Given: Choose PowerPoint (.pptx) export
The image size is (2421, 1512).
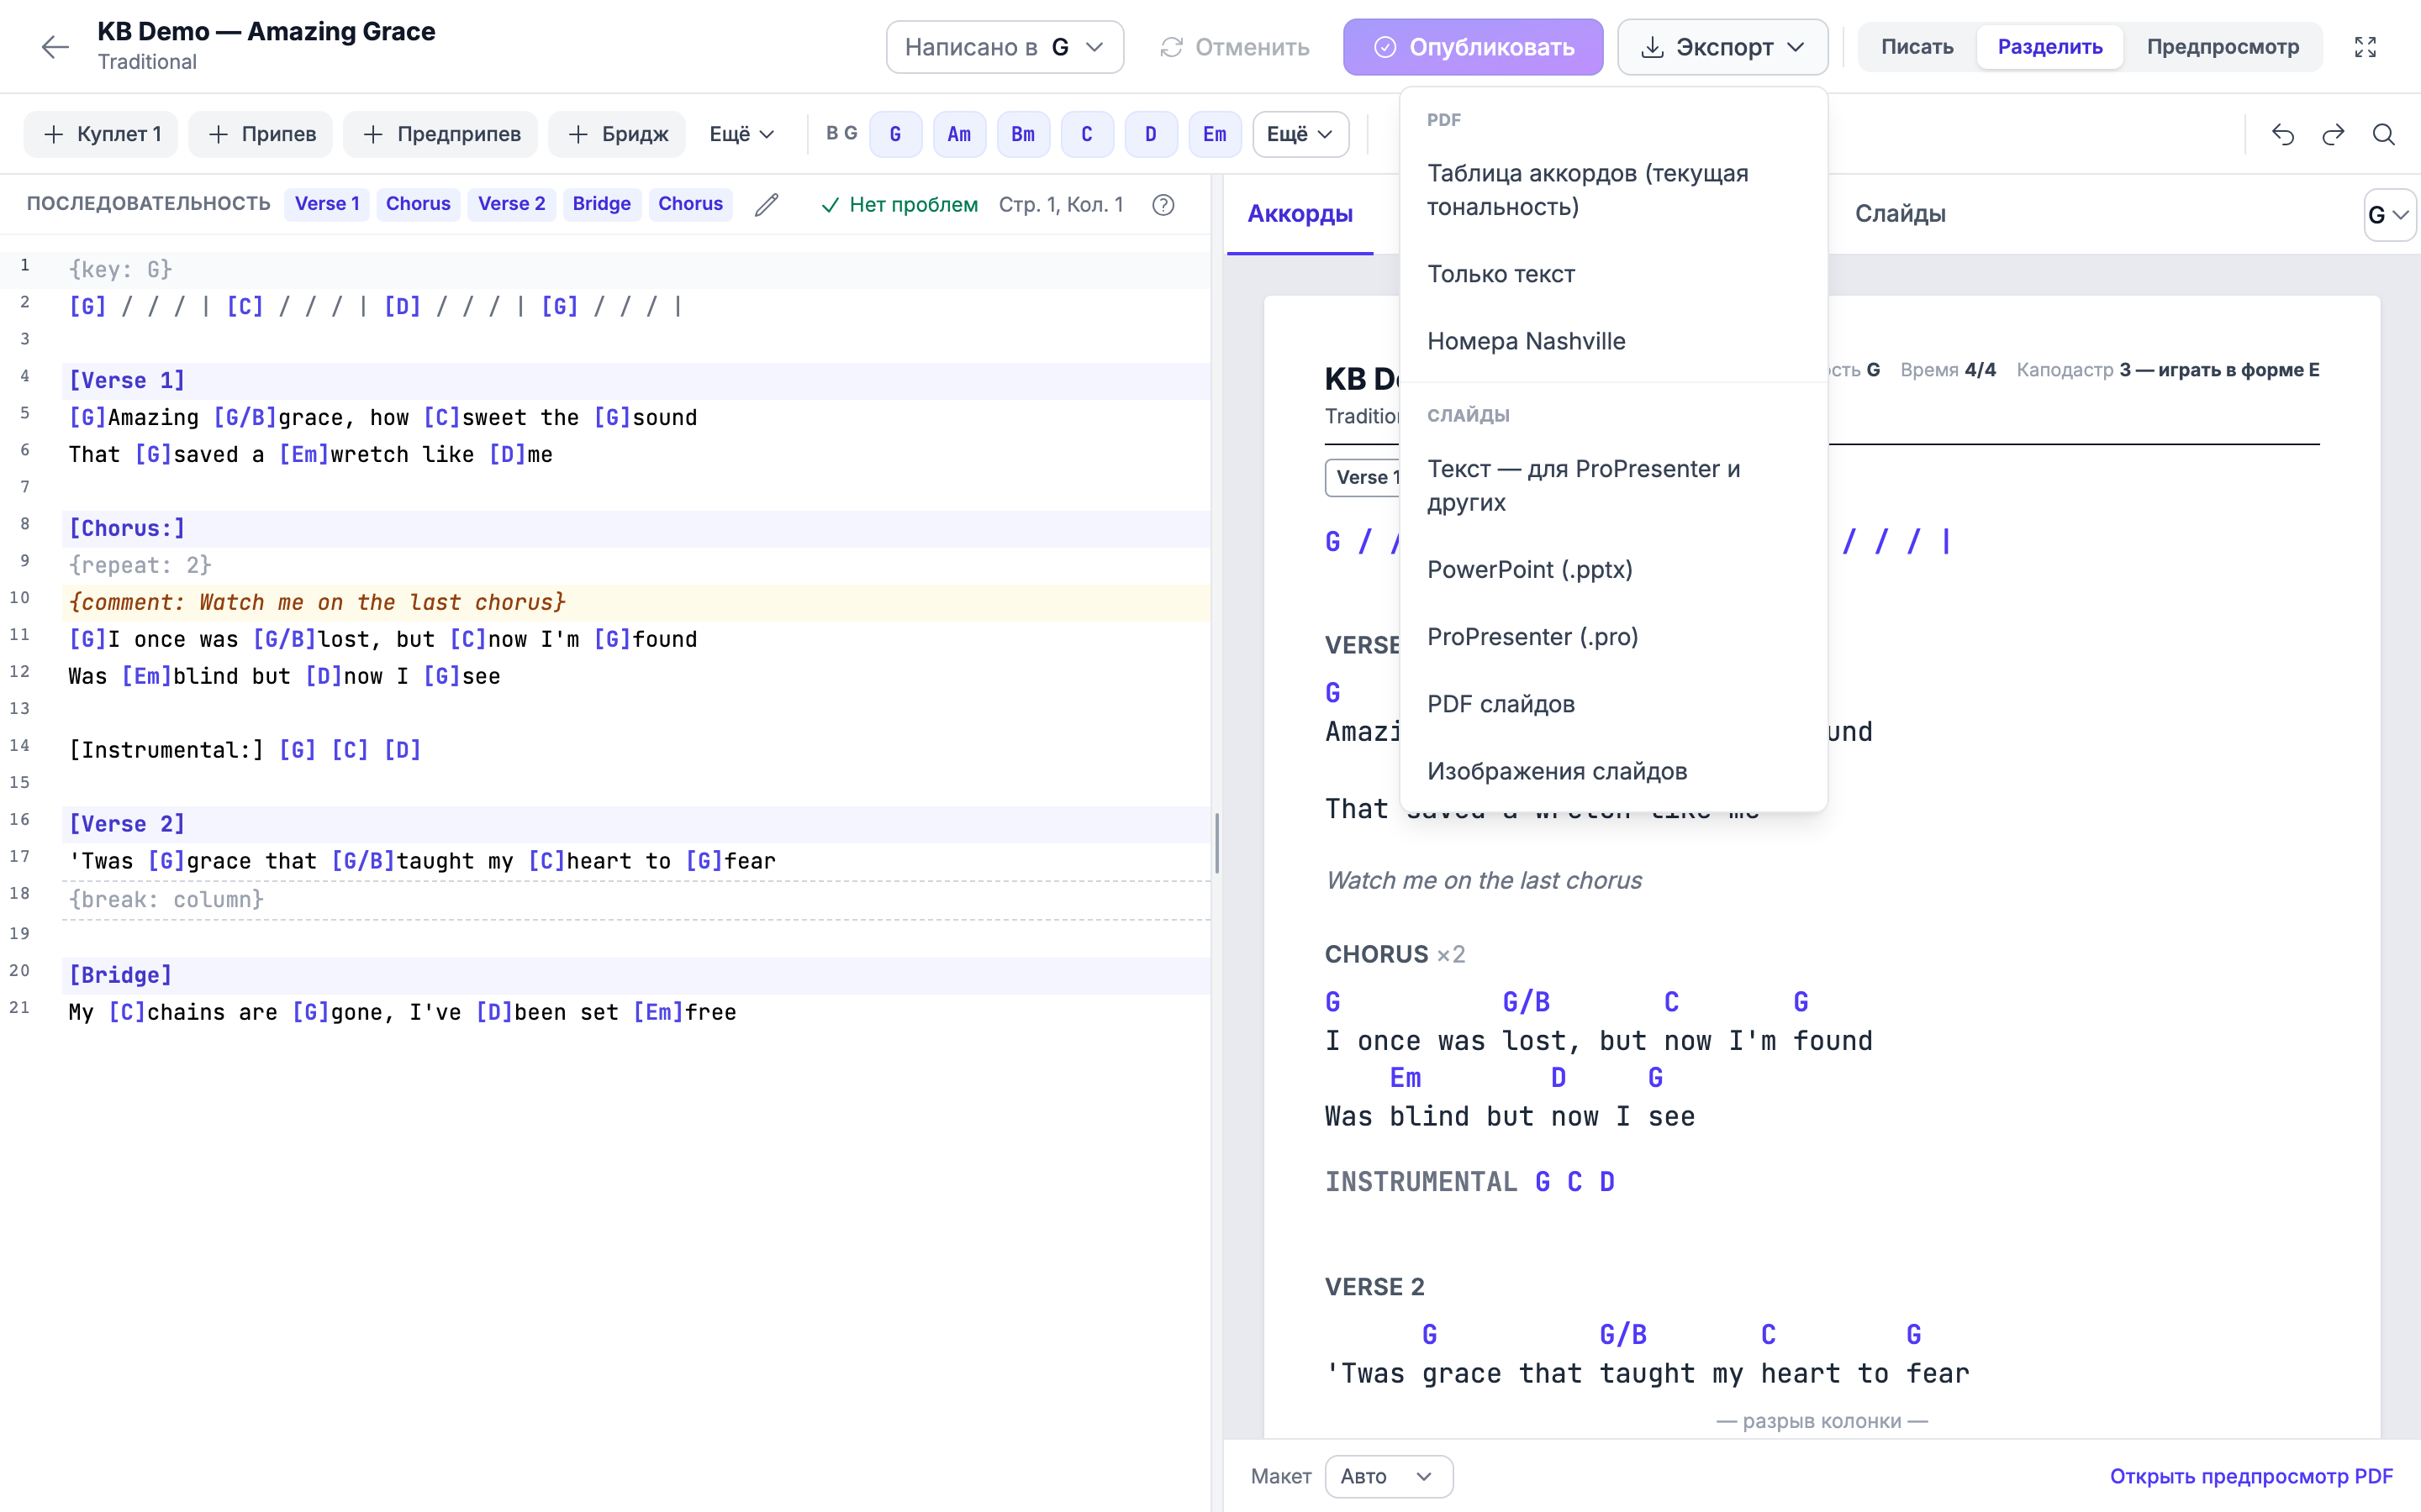Looking at the screenshot, I should coord(1614,569).
